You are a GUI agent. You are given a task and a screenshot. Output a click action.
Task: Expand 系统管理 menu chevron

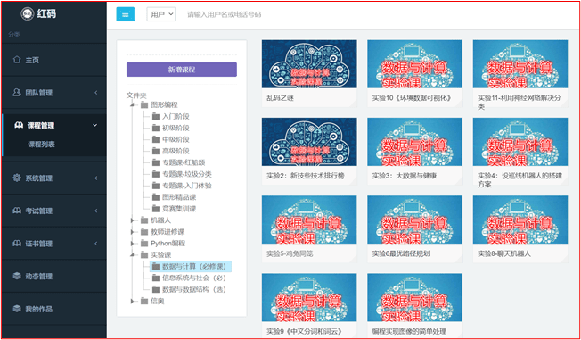pos(95,178)
